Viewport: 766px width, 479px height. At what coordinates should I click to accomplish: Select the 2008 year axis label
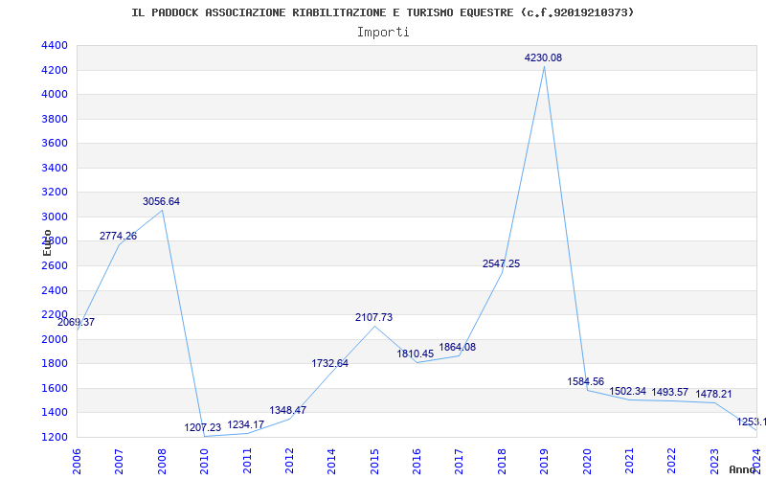[x=162, y=461]
